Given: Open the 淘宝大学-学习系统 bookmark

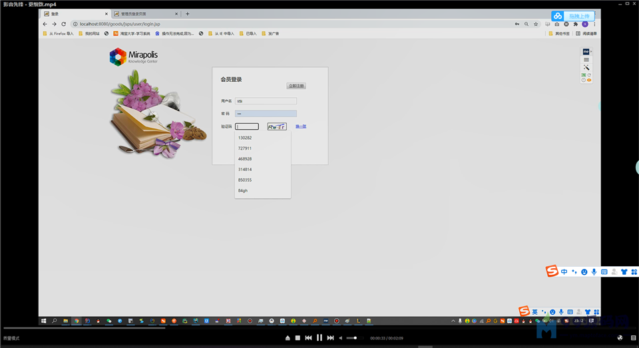Looking at the screenshot, I should (x=132, y=34).
